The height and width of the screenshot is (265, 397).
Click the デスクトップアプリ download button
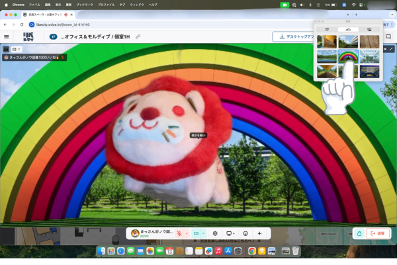pyautogui.click(x=294, y=37)
